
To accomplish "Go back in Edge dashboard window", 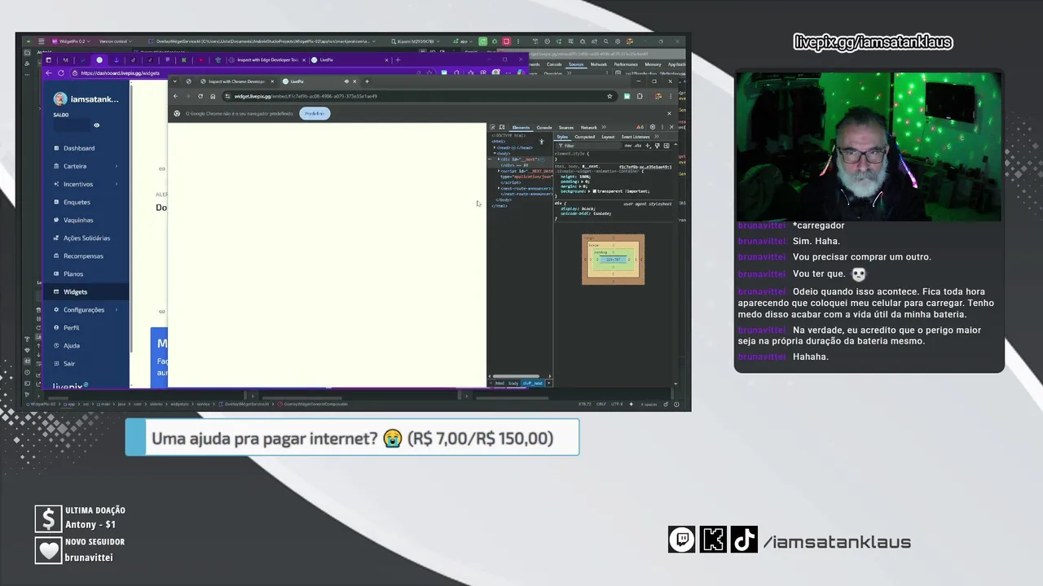I will tap(48, 73).
